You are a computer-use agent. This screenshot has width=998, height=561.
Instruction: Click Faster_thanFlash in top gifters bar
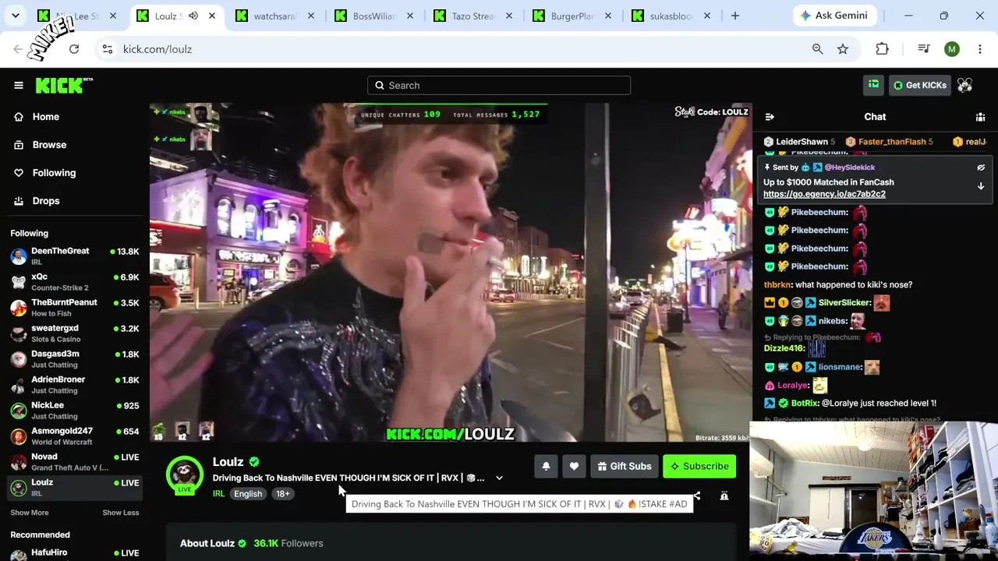pyautogui.click(x=892, y=142)
